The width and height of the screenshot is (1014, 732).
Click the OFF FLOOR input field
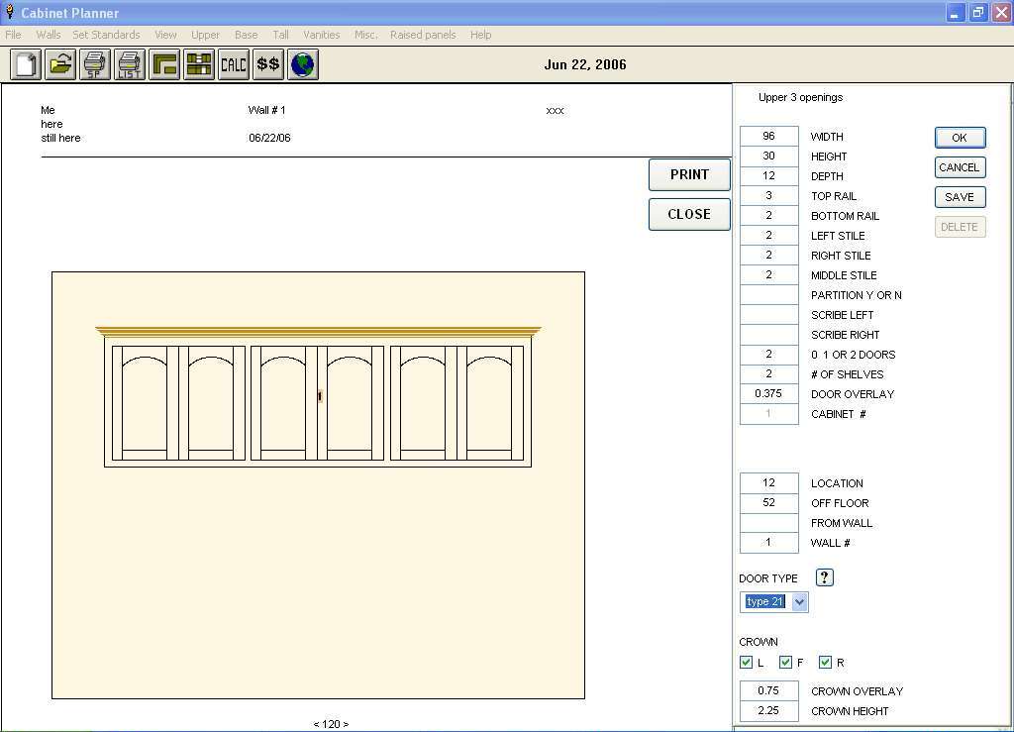click(x=768, y=503)
